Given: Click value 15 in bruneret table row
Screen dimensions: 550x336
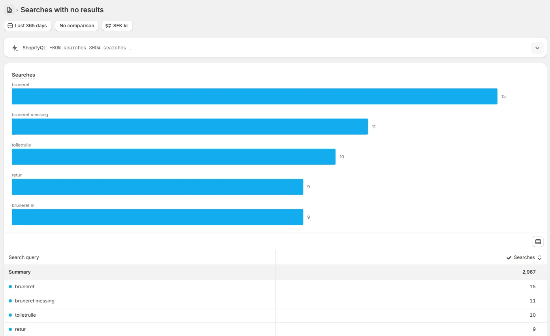Looking at the screenshot, I should [x=533, y=287].
